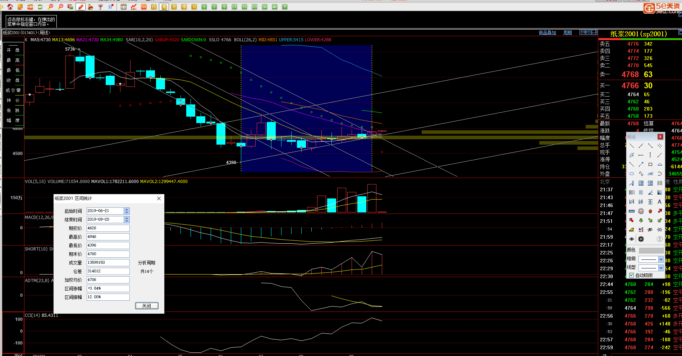This screenshot has width=682, height=356.
Task: Open the 粗细 line thickness dropdown
Action: pos(661,259)
